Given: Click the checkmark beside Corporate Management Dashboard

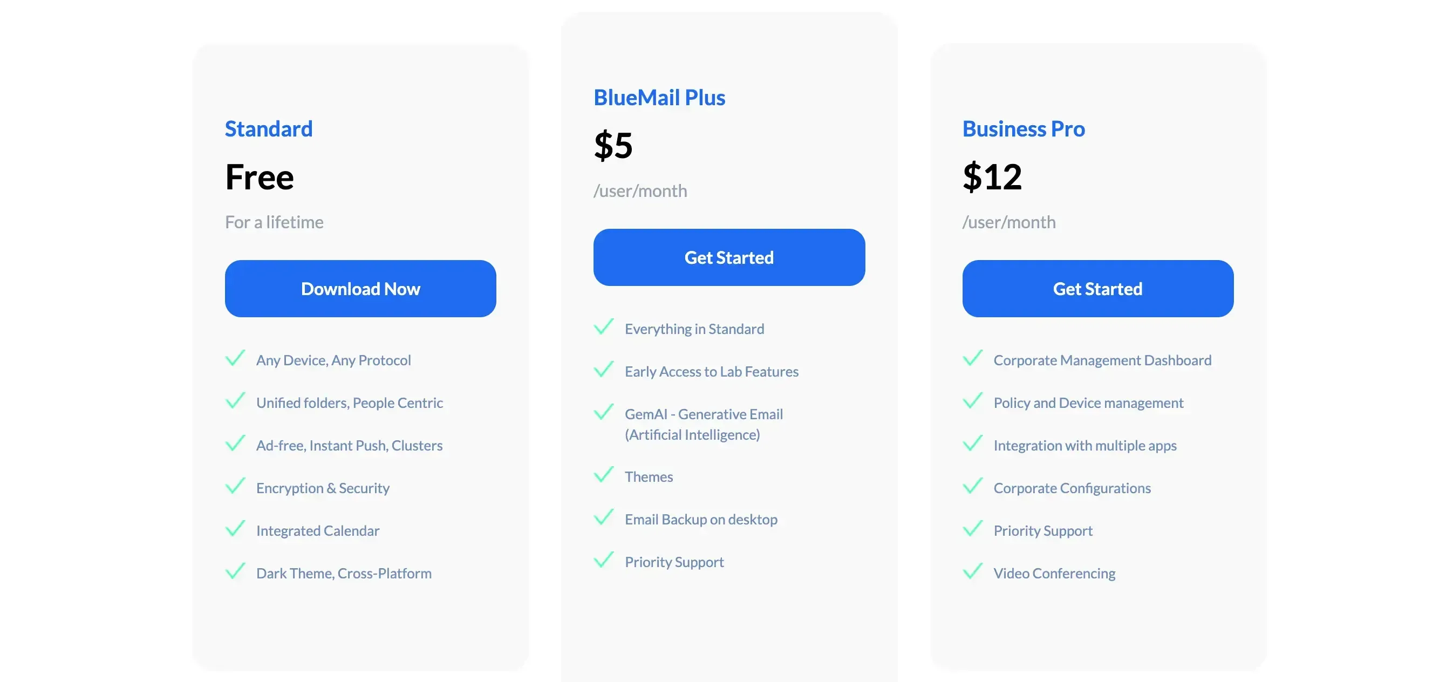Looking at the screenshot, I should [973, 358].
